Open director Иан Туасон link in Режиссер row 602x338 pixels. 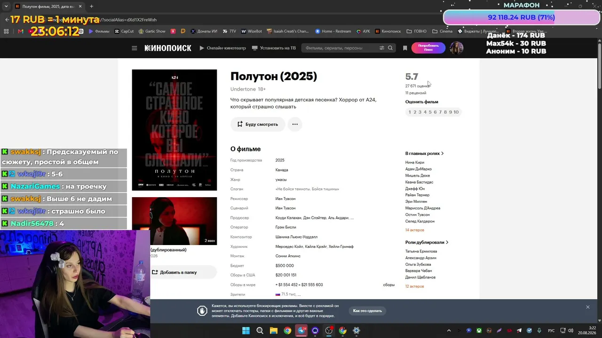pos(285,199)
